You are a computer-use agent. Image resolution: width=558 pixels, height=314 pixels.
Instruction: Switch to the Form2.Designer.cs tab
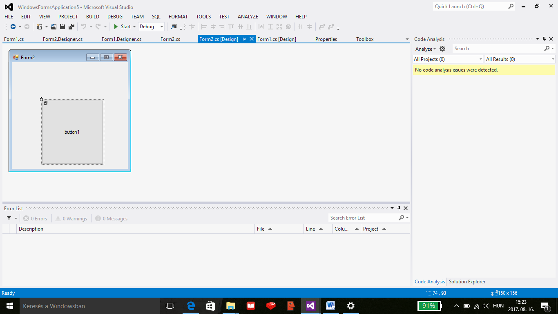click(62, 39)
